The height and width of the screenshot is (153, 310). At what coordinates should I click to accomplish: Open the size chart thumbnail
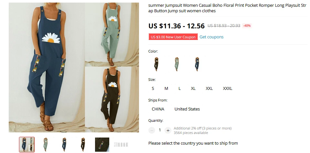click(121, 145)
